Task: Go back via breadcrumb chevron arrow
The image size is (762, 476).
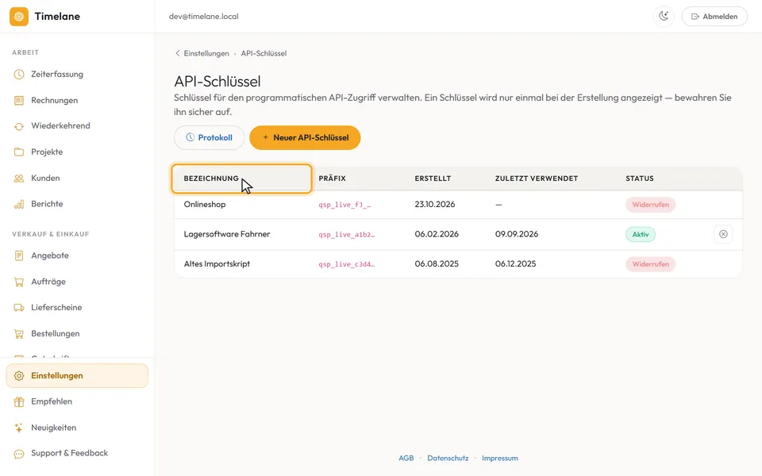Action: coord(177,53)
